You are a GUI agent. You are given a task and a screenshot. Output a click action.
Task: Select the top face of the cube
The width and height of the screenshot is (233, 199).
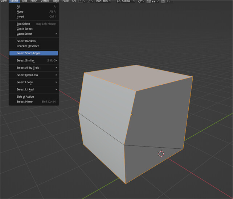point(138,78)
